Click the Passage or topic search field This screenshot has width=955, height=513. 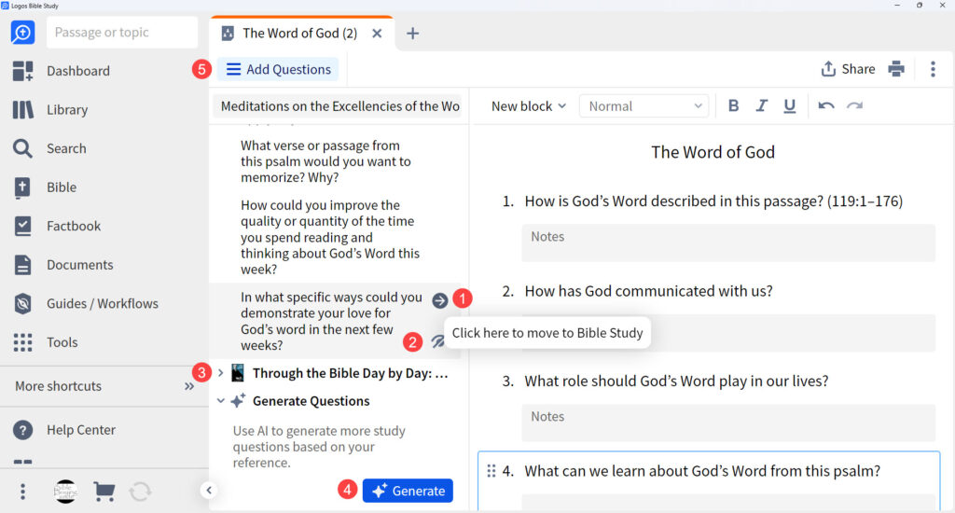coord(122,33)
